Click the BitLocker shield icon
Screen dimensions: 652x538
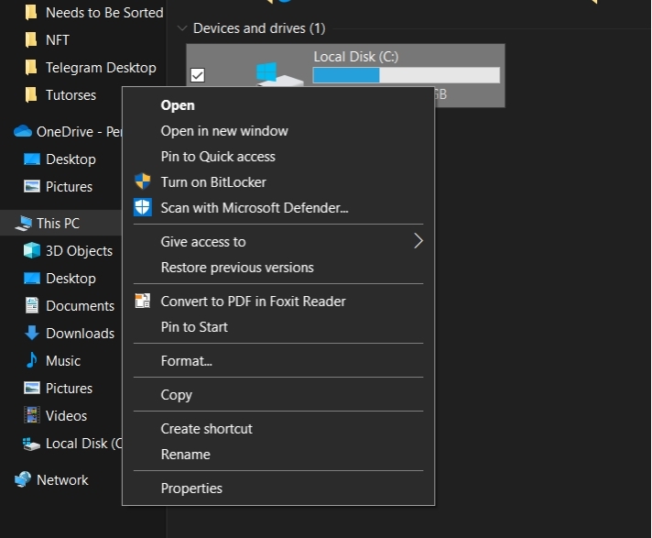pyautogui.click(x=143, y=181)
